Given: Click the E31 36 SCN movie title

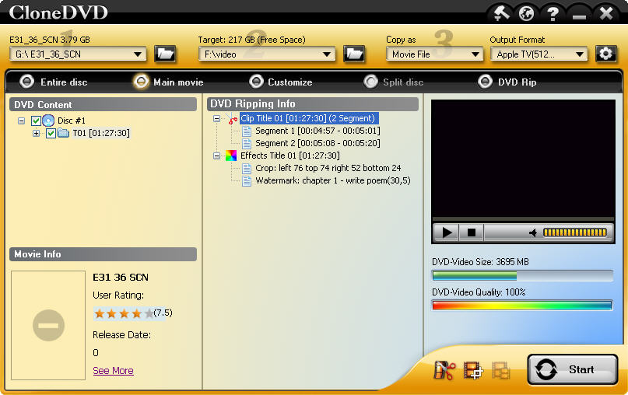Looking at the screenshot, I should (121, 278).
